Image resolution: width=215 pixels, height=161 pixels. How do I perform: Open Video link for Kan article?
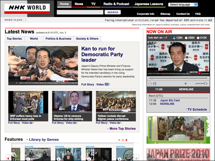[100, 85]
